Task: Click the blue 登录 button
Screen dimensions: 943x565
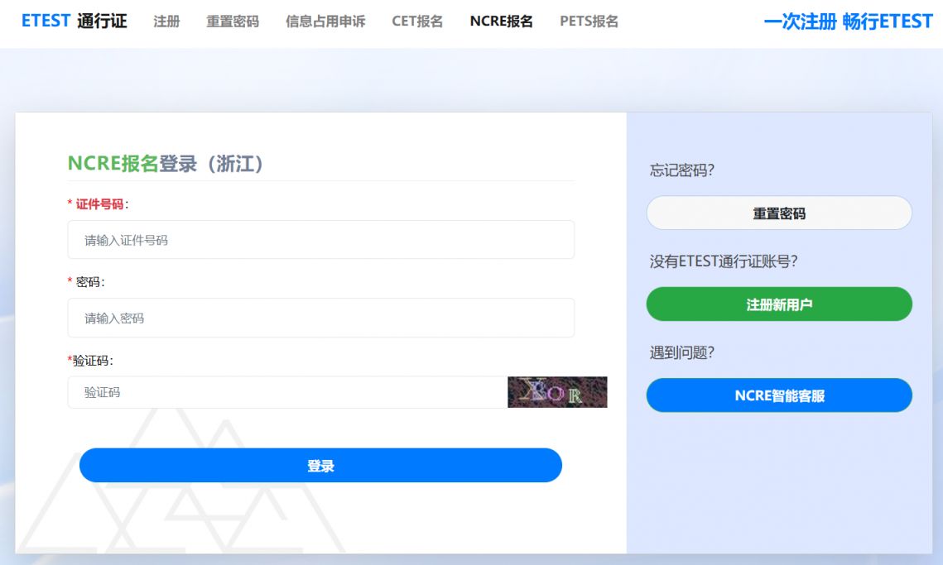Action: coord(320,465)
